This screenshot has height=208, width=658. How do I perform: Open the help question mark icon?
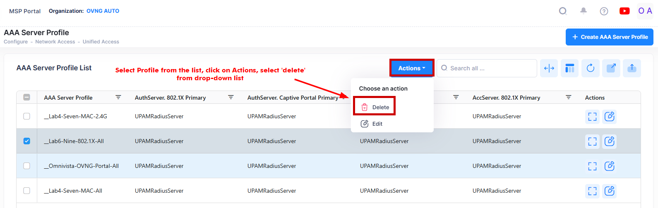[x=604, y=11]
